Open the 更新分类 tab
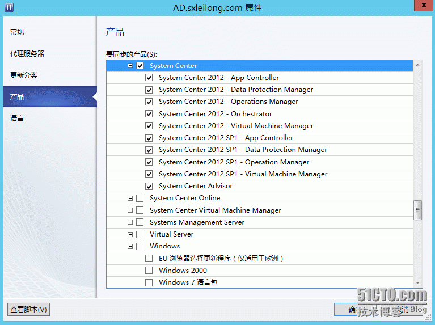435x325 pixels. (x=24, y=75)
